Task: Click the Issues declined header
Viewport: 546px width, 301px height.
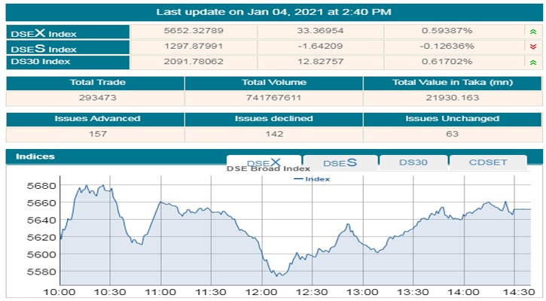Action: pos(274,119)
